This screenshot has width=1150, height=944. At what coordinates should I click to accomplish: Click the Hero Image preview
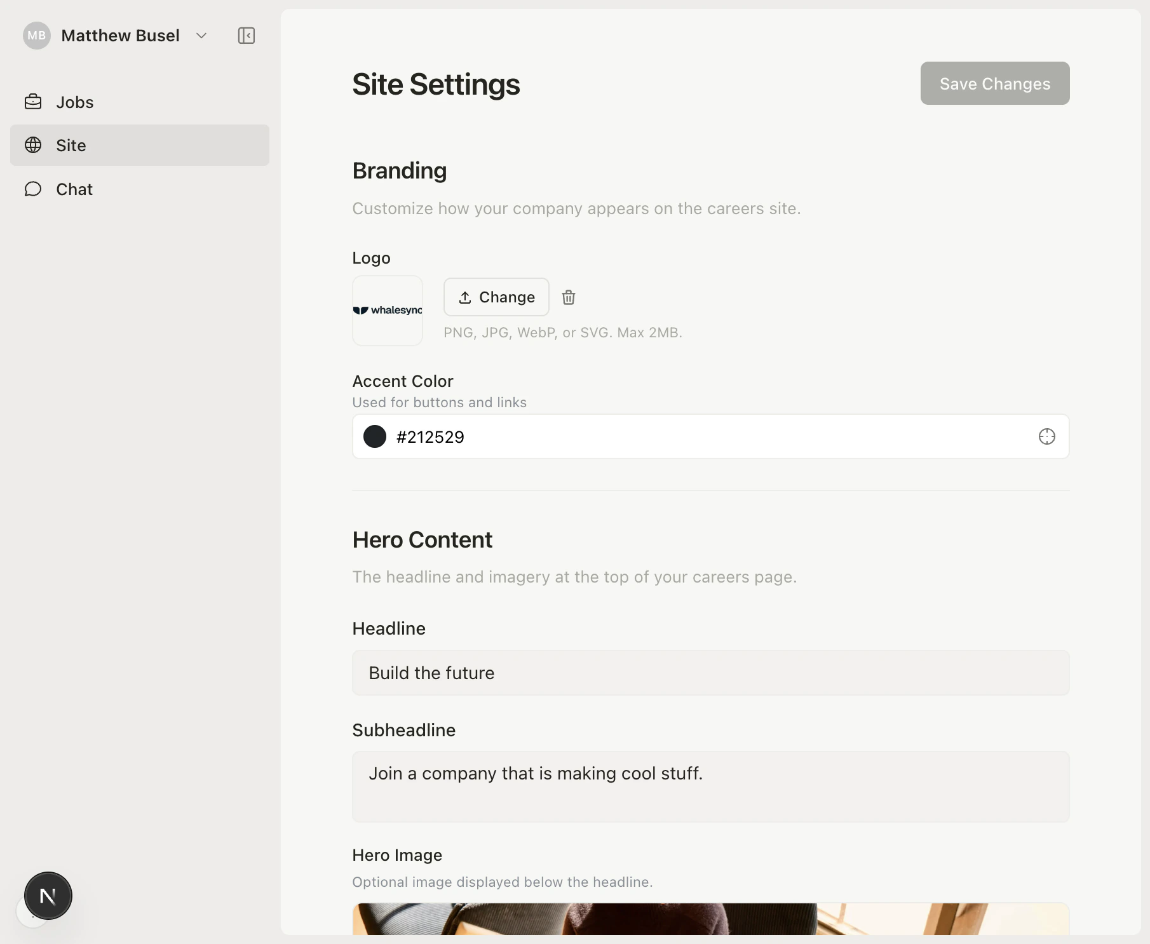tap(710, 924)
